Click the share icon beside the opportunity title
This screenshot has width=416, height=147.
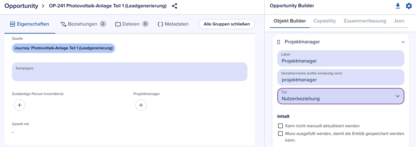pyautogui.click(x=174, y=6)
